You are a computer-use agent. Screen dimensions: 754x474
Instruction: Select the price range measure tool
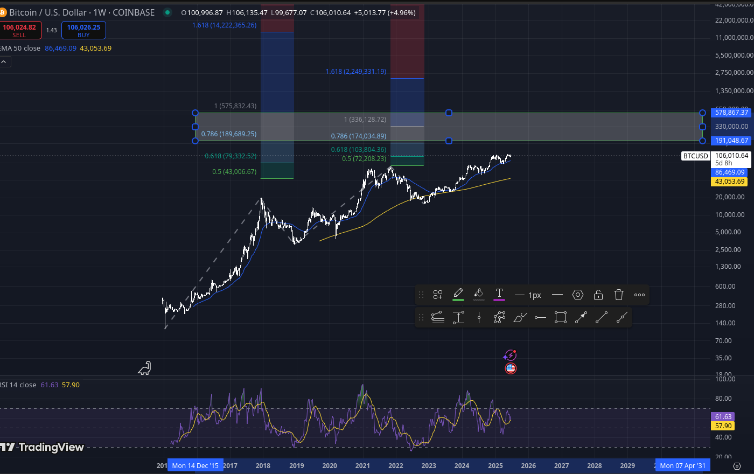pos(458,318)
